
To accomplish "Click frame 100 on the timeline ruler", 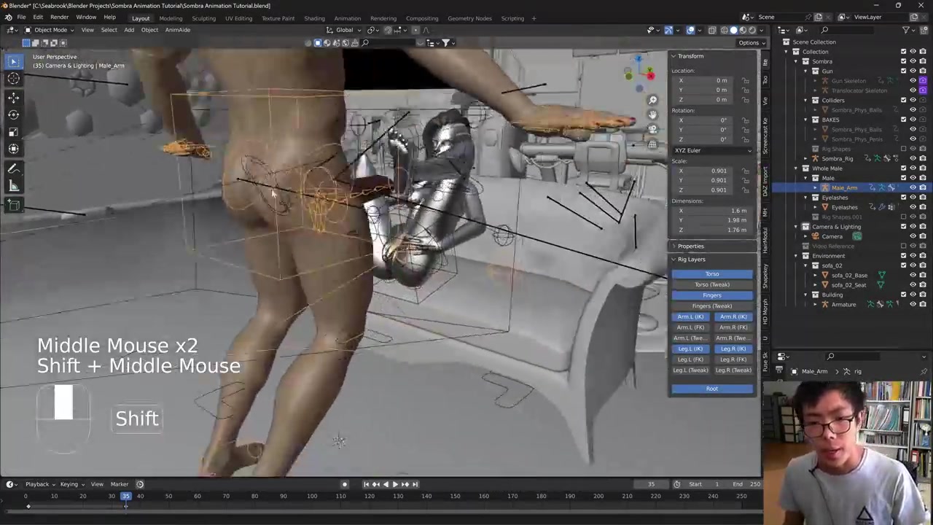I will (312, 497).
